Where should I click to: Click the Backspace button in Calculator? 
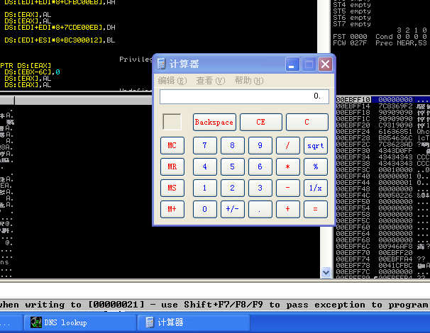coord(214,122)
